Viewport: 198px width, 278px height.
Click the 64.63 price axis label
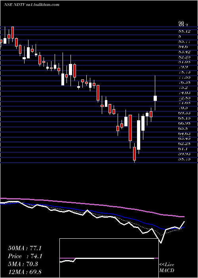184,133
